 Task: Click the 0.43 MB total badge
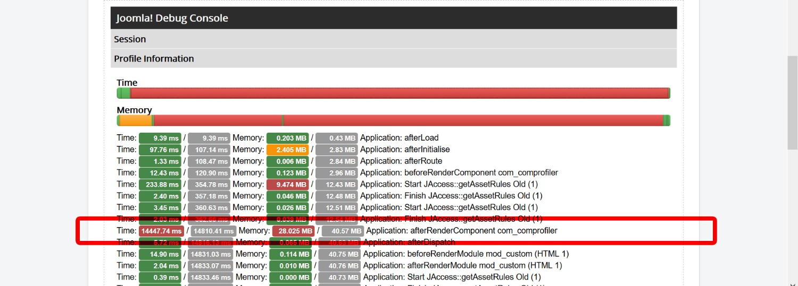click(x=337, y=138)
